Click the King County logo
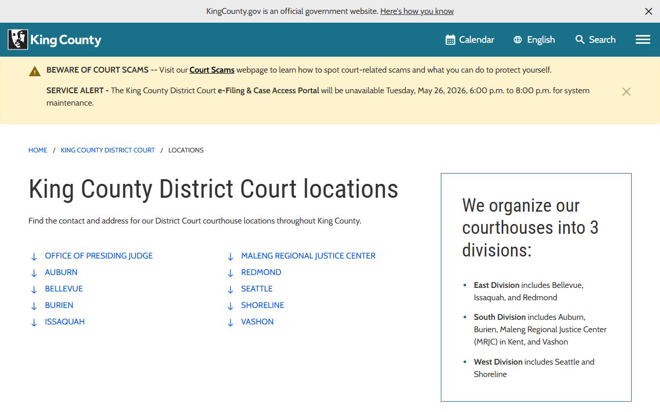660x412 pixels. coord(55,40)
